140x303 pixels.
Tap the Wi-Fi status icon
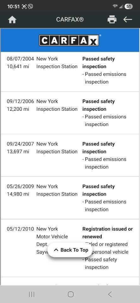115,6
